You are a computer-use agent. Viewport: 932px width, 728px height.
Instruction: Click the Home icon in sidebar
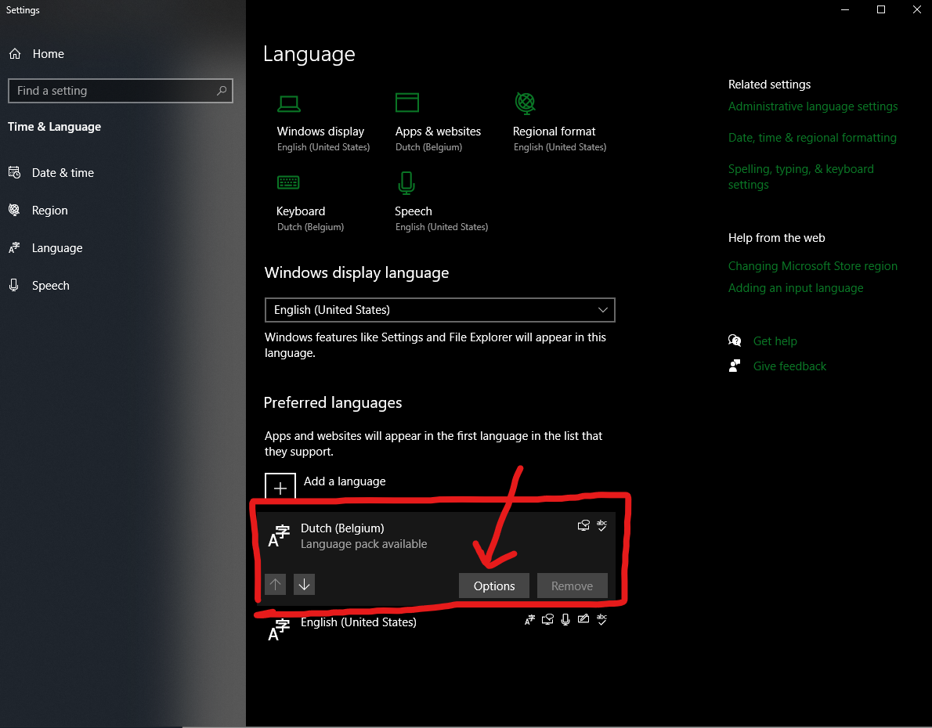tap(15, 54)
